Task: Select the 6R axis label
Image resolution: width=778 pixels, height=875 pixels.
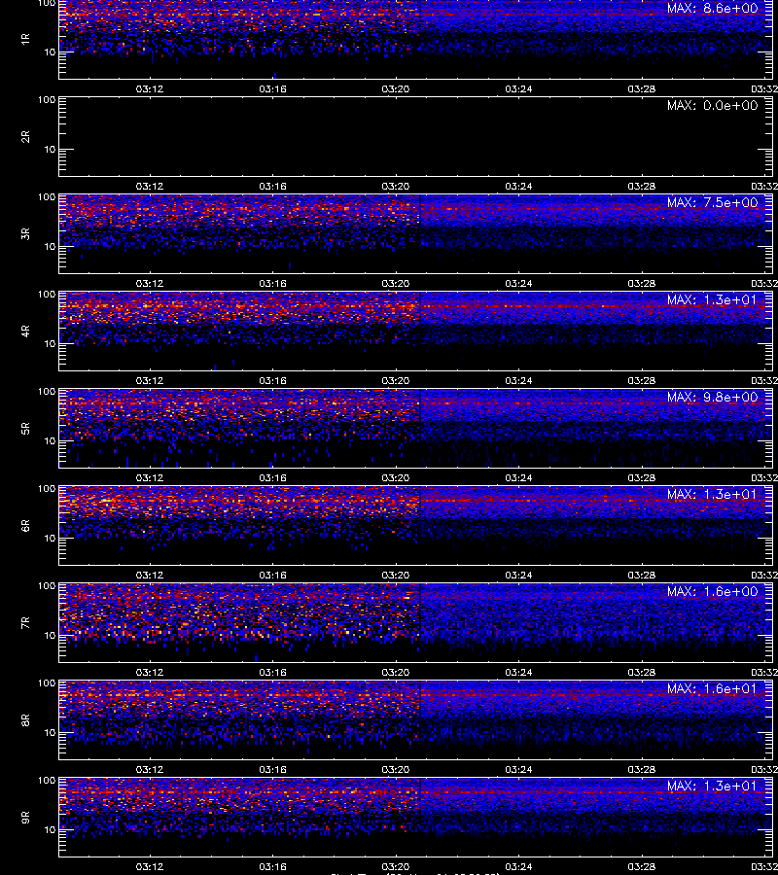Action: click(25, 525)
